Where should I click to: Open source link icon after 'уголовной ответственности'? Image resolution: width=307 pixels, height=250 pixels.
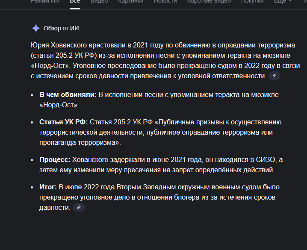coord(275,76)
